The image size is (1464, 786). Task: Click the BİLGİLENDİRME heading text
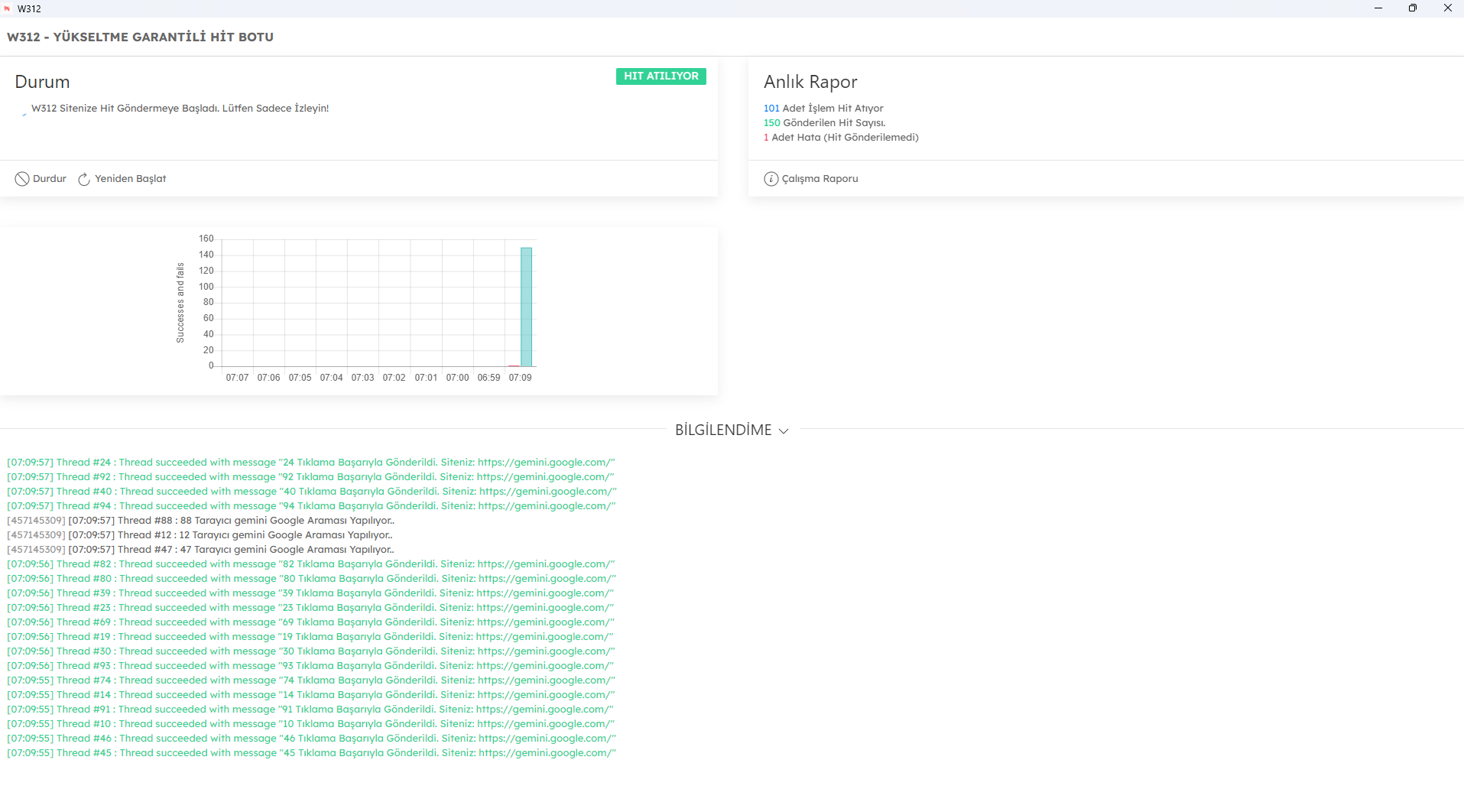(722, 430)
